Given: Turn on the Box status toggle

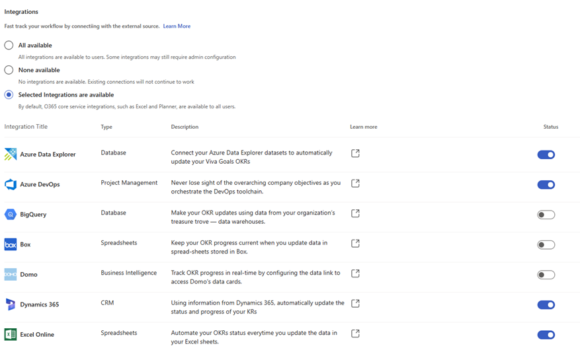Looking at the screenshot, I should (x=546, y=244).
